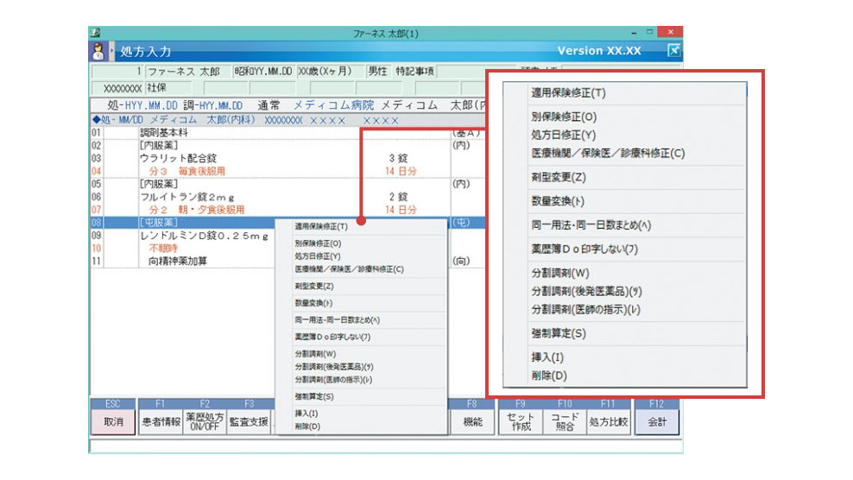This screenshot has width=853, height=480.
Task: Select 適用保険修正(T) in the small context menu
Action: tap(320, 227)
